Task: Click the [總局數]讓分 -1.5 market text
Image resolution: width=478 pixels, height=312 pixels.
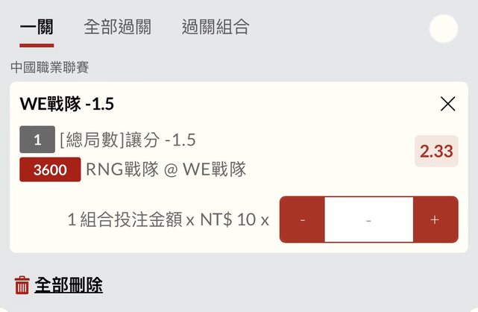Action: pyautogui.click(x=128, y=140)
